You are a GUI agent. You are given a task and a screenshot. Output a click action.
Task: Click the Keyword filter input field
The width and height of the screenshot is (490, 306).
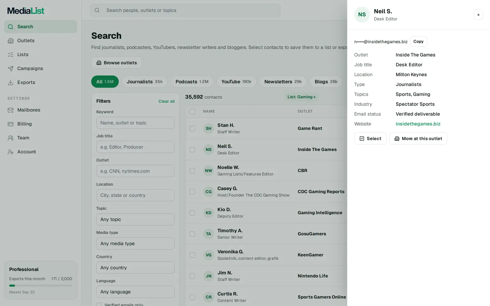[135, 123]
